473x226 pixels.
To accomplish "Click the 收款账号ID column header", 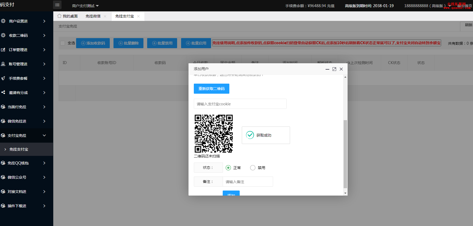I will tap(107, 63).
